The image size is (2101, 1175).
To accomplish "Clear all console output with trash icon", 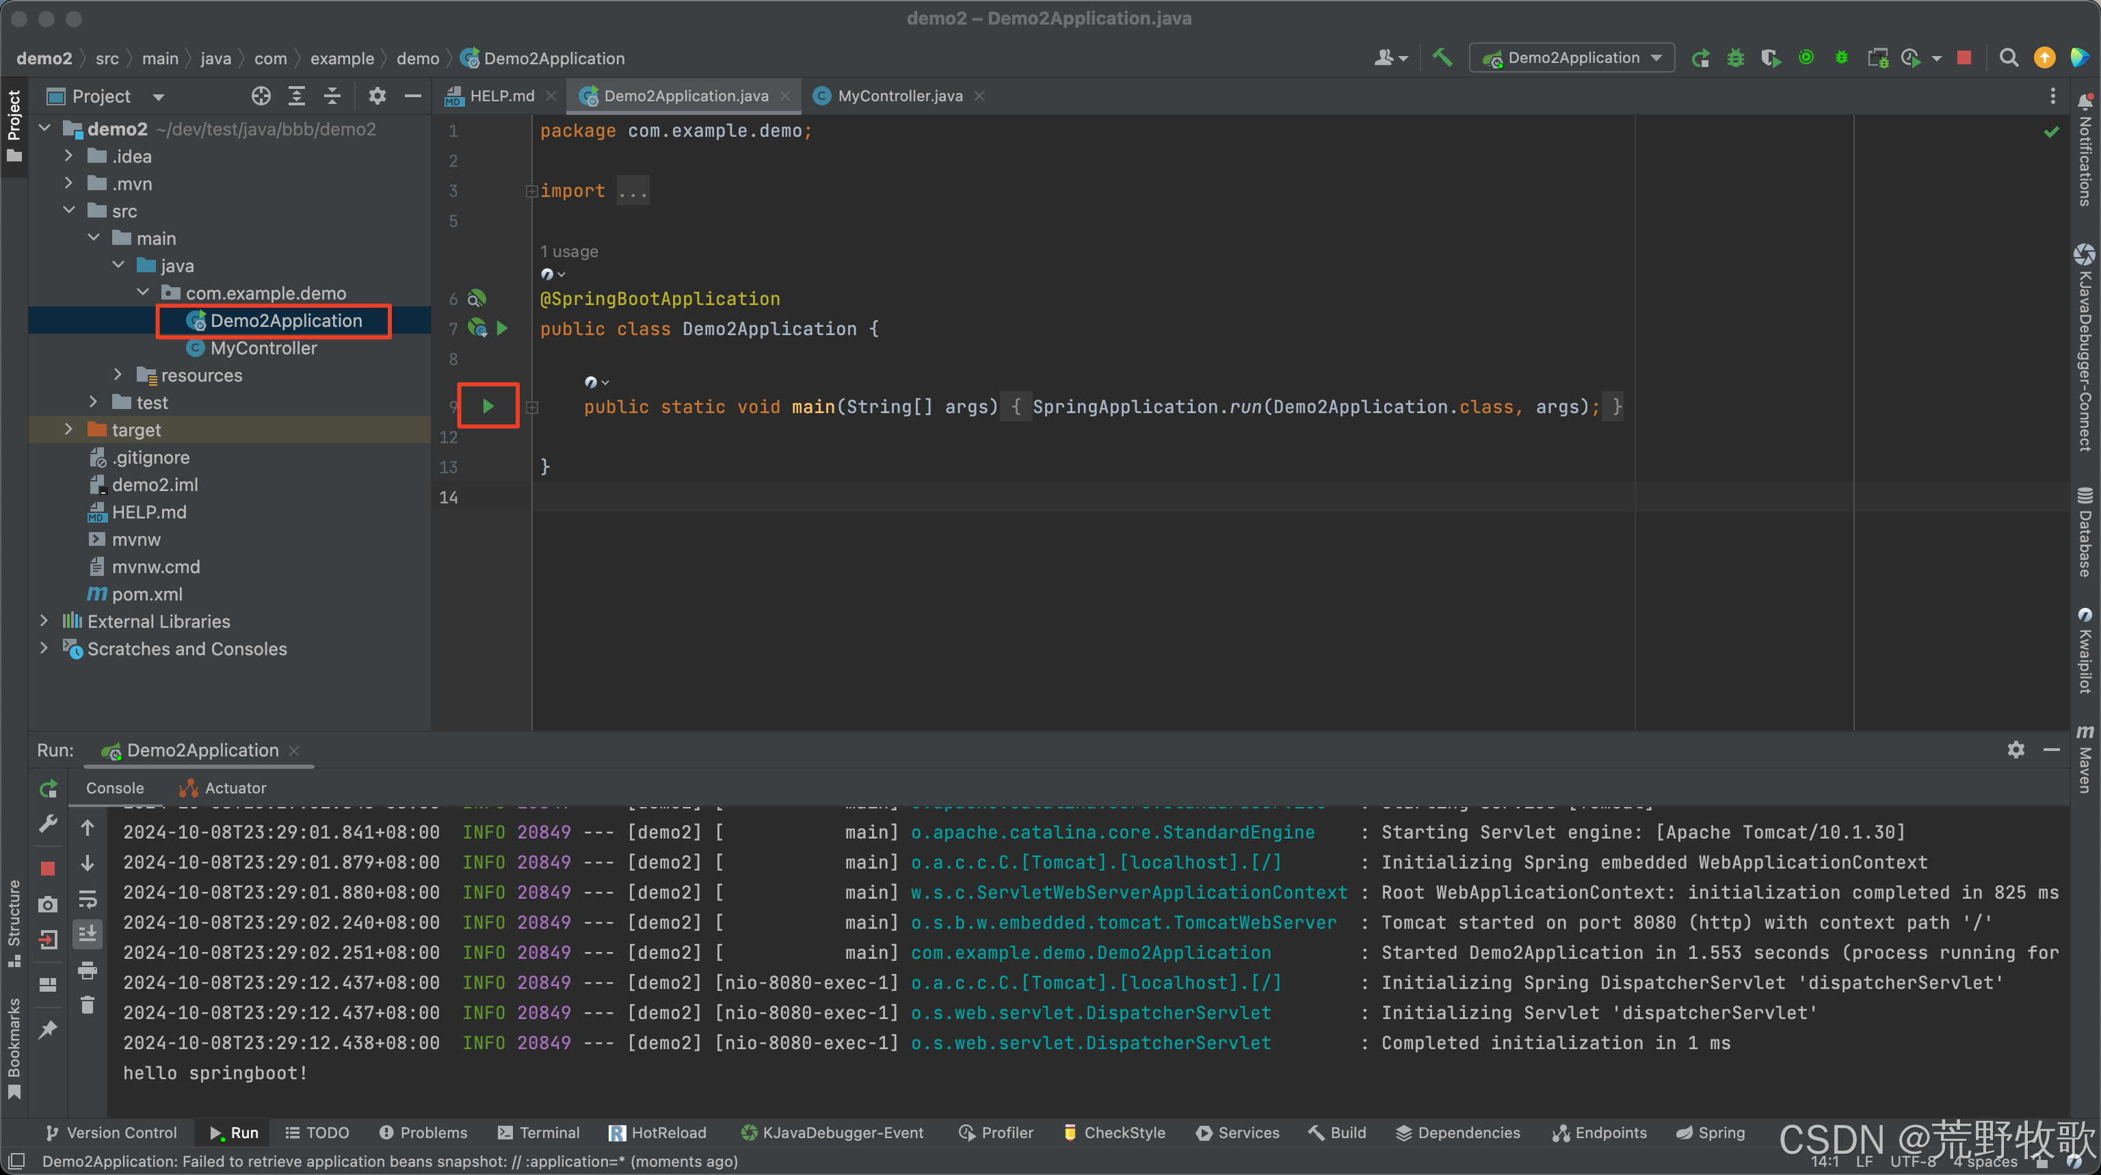I will pos(88,1004).
